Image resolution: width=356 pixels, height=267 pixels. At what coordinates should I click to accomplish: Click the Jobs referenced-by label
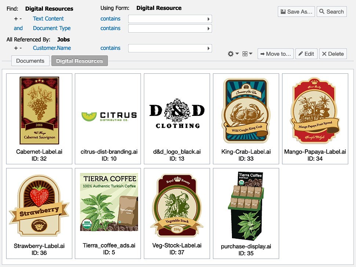63,40
